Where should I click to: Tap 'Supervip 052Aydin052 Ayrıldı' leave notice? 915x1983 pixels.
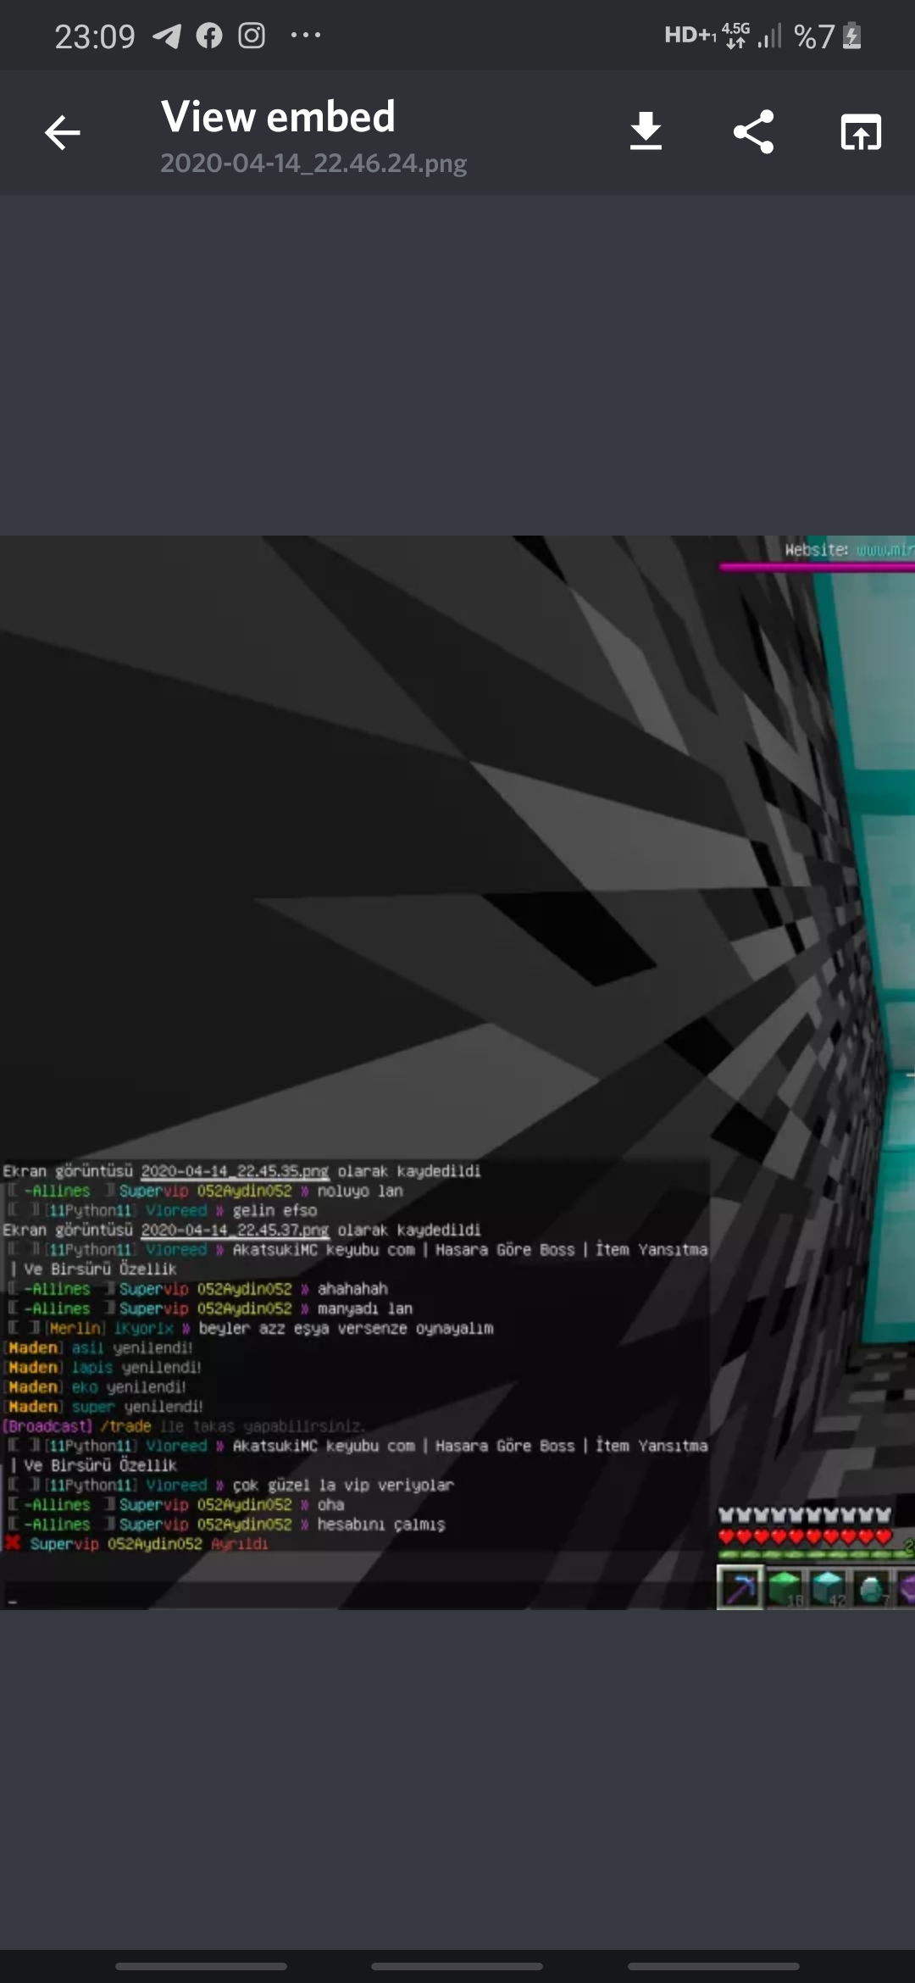(149, 1543)
